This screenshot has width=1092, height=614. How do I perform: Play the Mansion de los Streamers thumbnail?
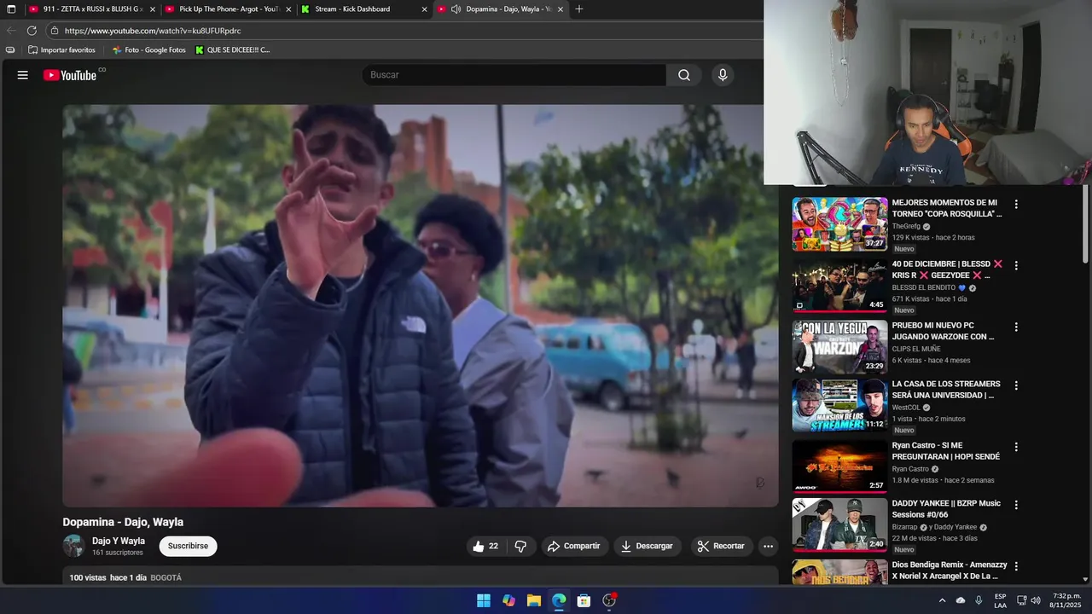(839, 405)
